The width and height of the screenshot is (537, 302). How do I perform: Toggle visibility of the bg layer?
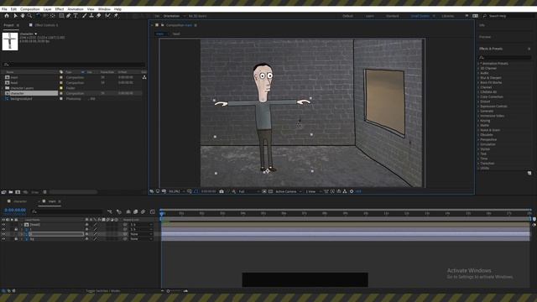point(3,239)
